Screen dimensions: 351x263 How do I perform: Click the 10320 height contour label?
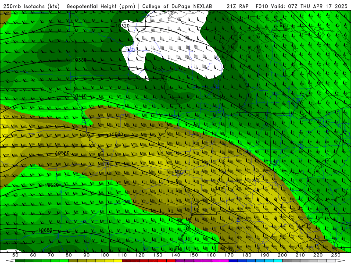122,26
